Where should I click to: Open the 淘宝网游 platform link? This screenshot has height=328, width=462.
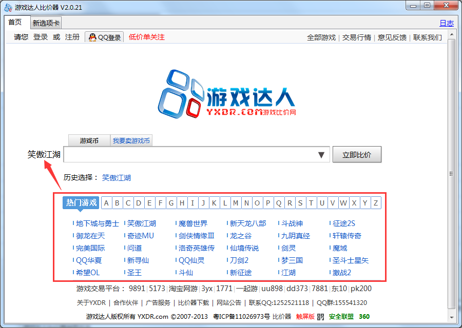[x=183, y=289]
